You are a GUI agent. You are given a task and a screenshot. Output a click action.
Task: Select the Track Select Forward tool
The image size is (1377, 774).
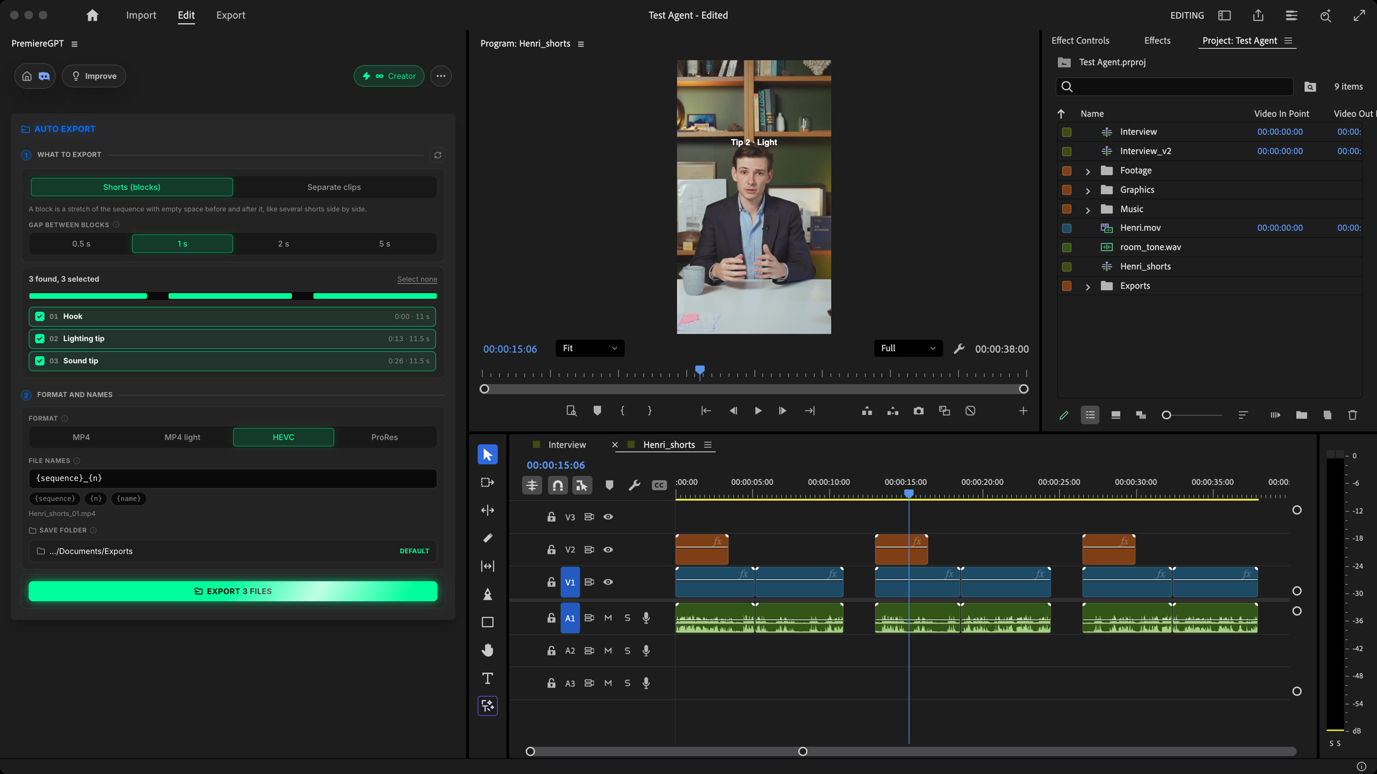[487, 483]
